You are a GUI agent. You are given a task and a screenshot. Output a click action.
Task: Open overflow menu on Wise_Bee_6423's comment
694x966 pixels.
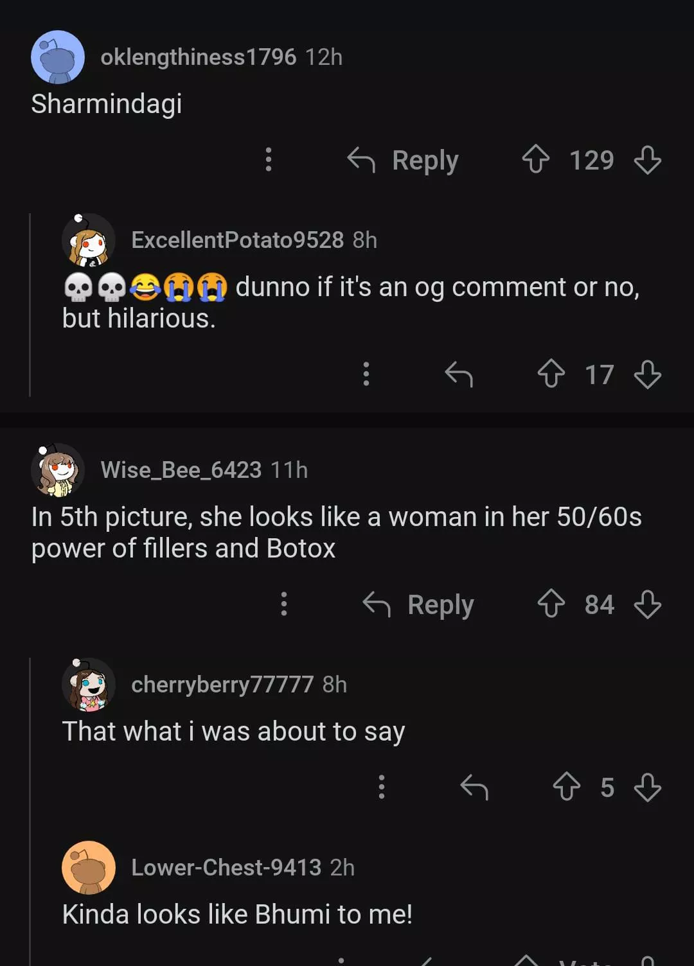(x=284, y=604)
